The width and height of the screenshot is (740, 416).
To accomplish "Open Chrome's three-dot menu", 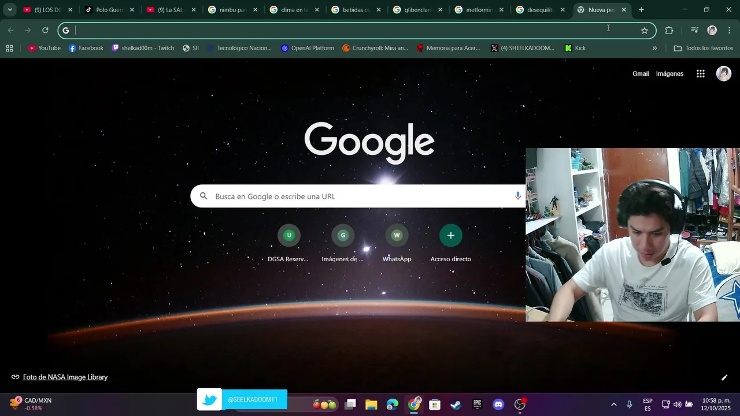I will point(729,31).
